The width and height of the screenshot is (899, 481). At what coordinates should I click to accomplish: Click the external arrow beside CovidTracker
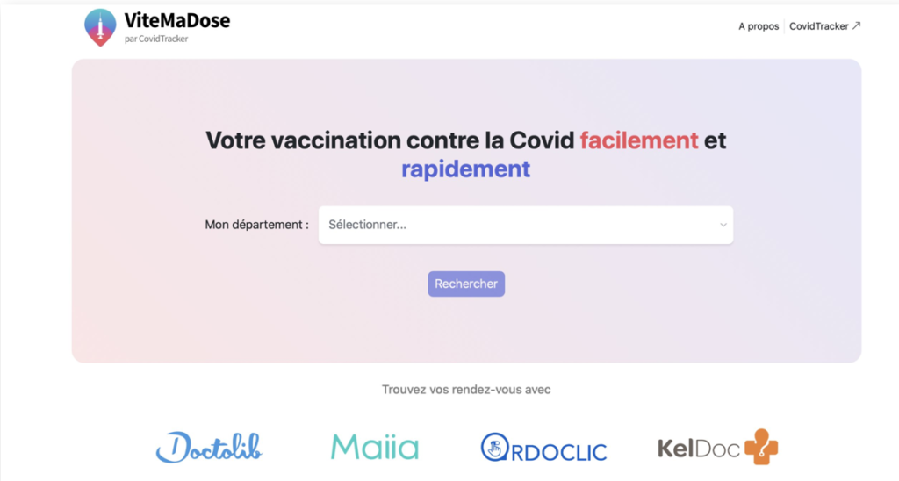[857, 25]
